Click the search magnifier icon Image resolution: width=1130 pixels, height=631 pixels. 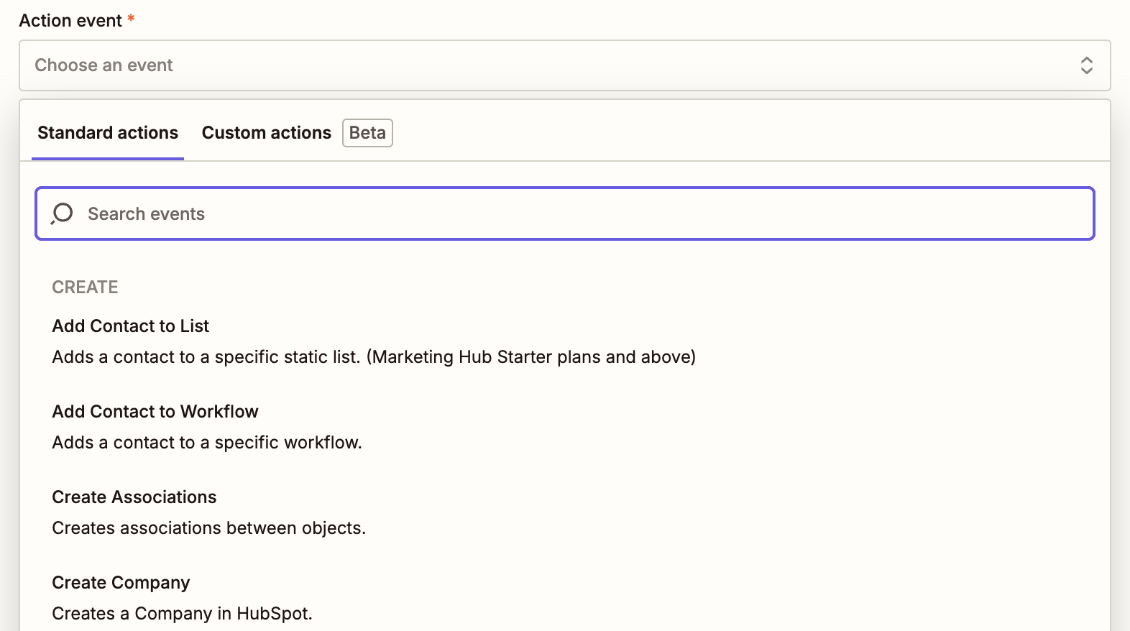(63, 213)
